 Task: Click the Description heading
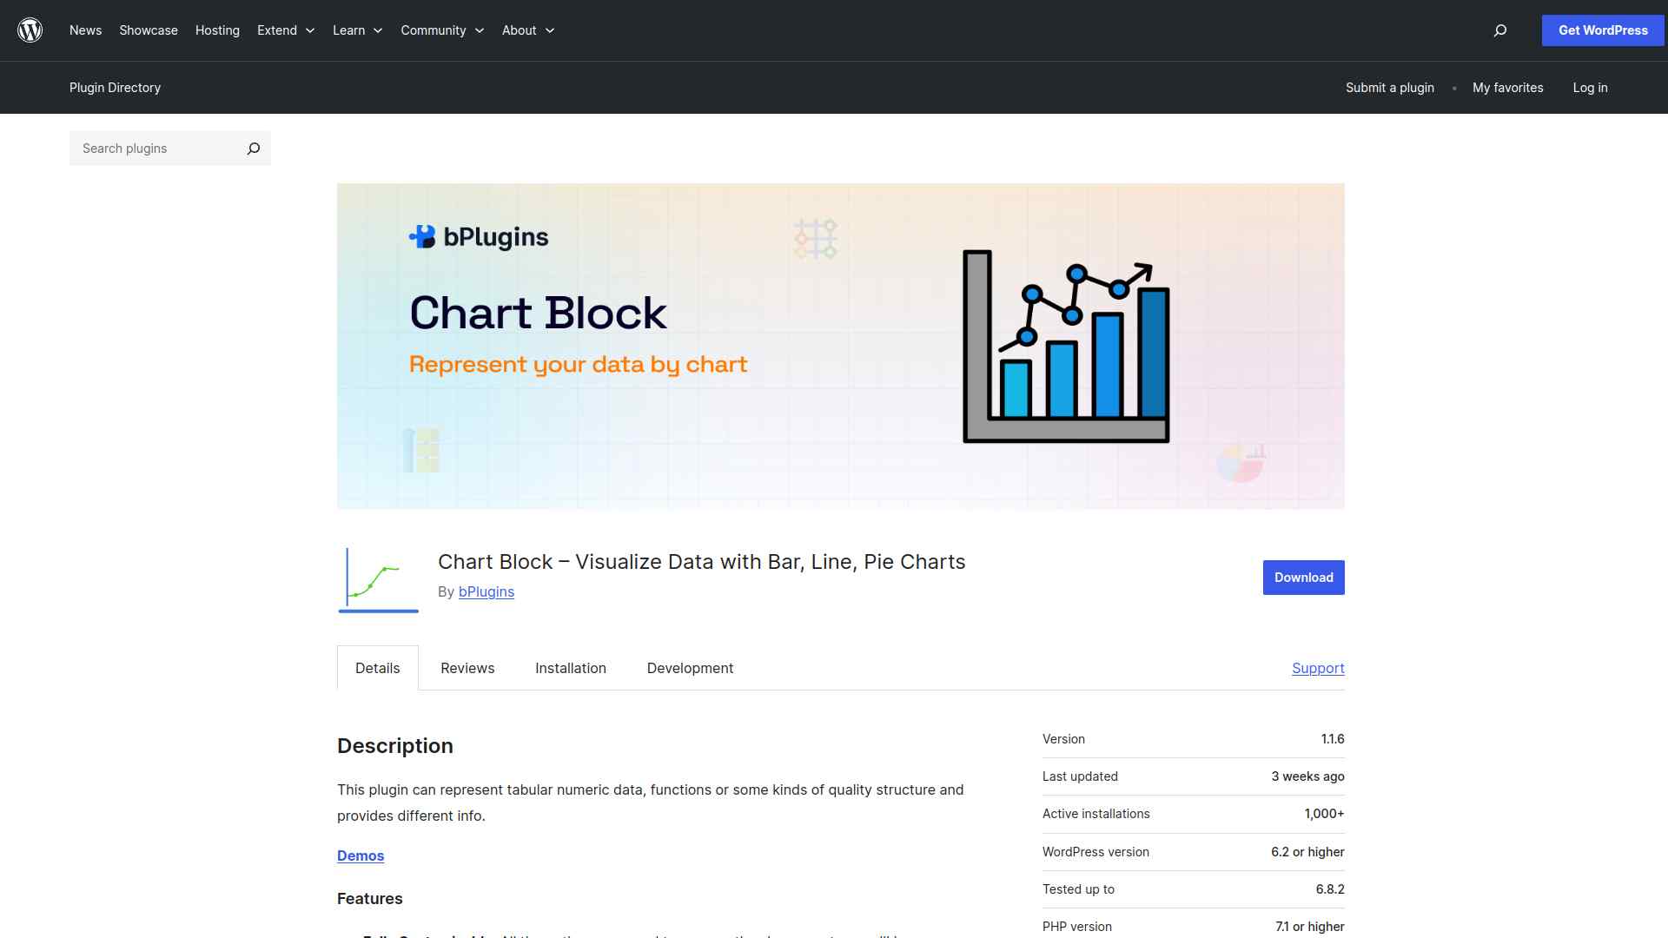tap(395, 746)
